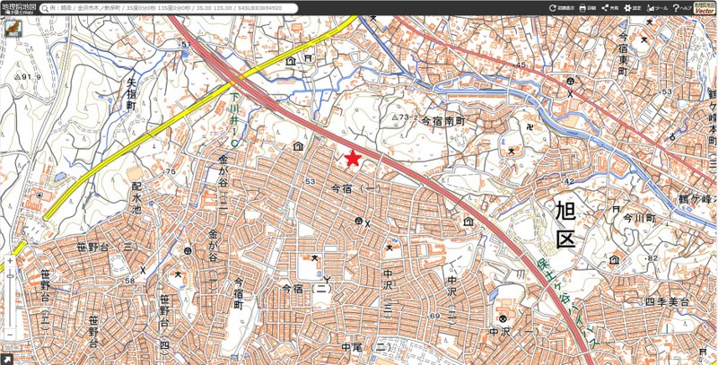
Task: Open the map layer selection thumbnail
Action: click(13, 29)
